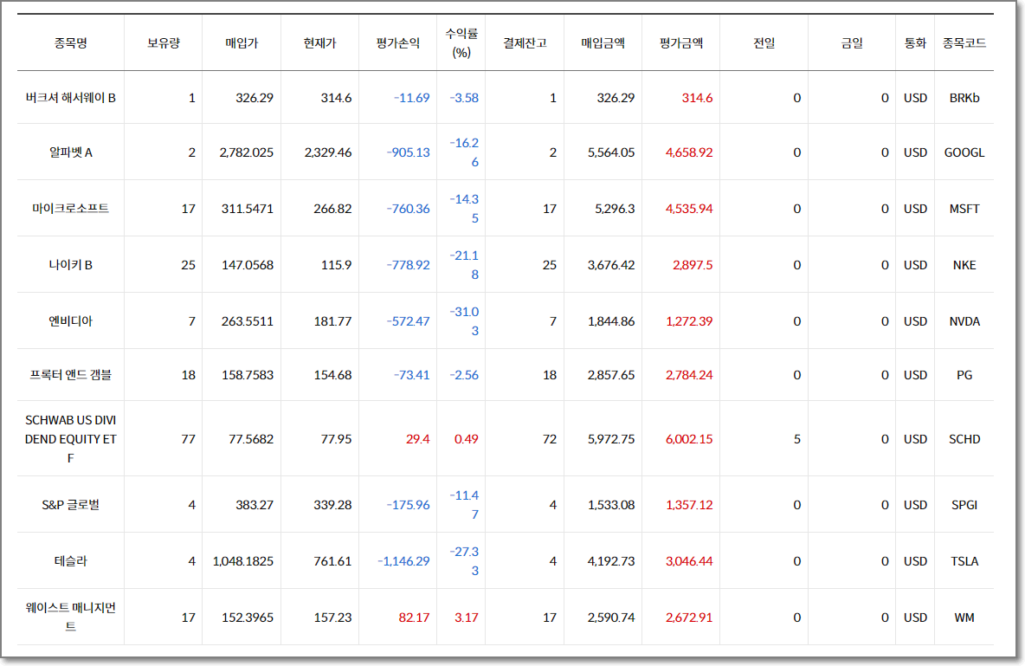This screenshot has width=1025, height=666.
Task: Click the 통화 column header
Action: point(915,43)
